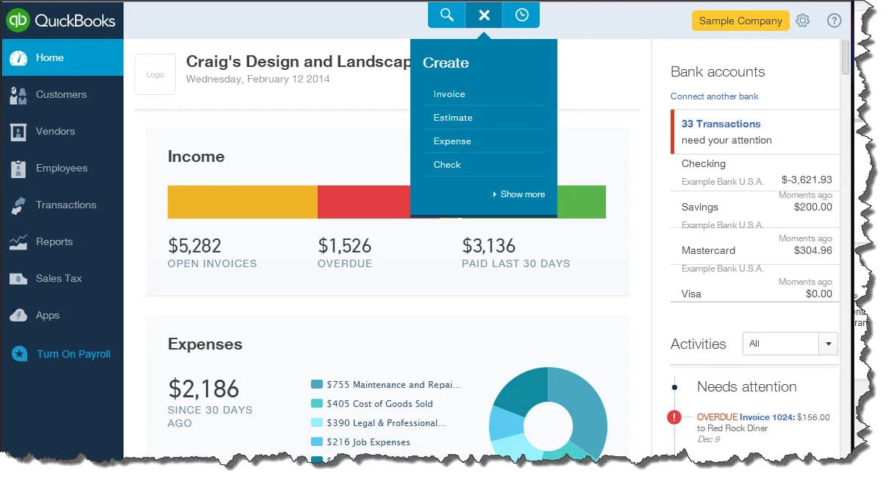Click the Home dashboard icon in sidebar

[18, 58]
